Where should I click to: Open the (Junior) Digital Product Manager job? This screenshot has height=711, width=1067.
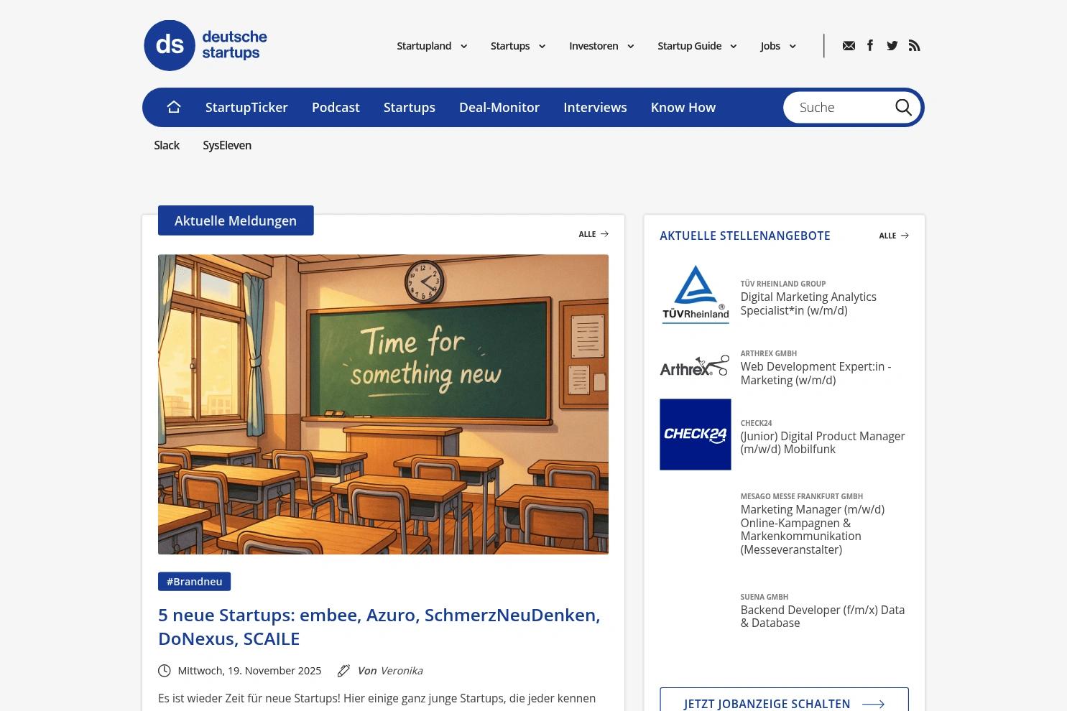click(x=823, y=442)
